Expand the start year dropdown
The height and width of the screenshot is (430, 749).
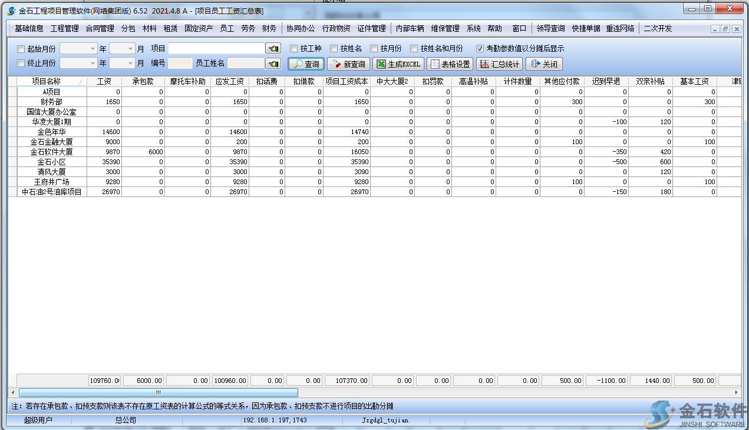[x=93, y=49]
